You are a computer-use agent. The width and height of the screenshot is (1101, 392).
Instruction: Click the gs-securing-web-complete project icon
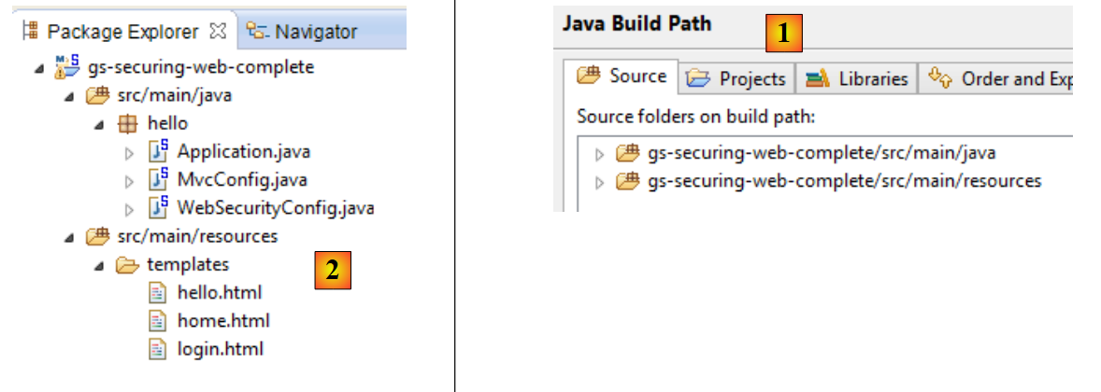[65, 66]
